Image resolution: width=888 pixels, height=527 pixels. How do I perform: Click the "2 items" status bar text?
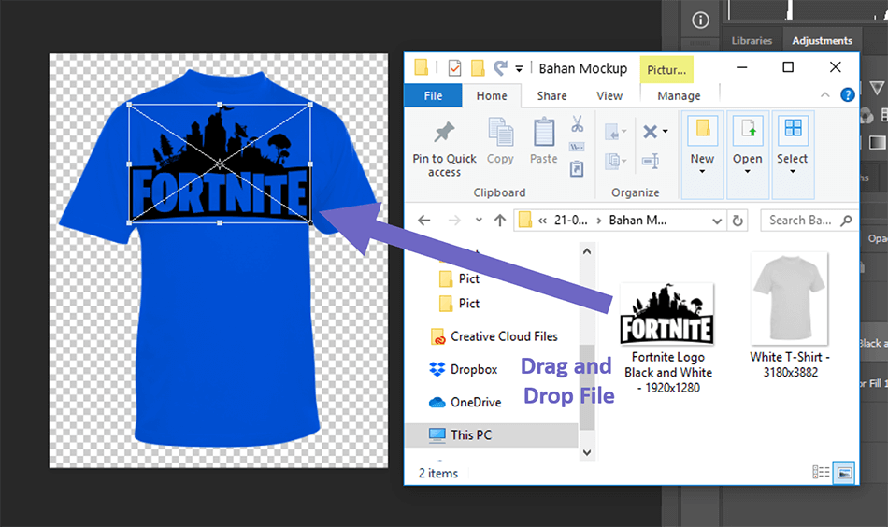point(438,473)
